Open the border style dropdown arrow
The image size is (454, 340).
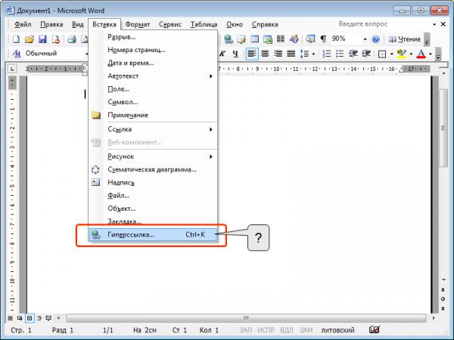391,54
